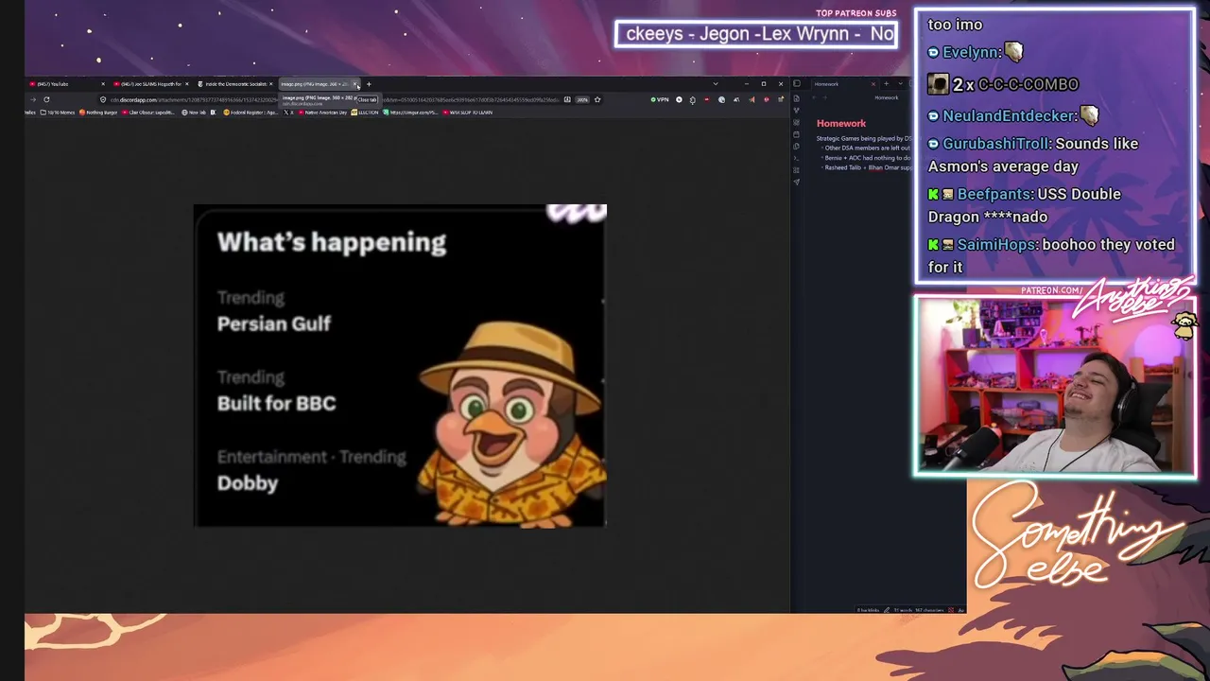The height and width of the screenshot is (681, 1210).
Task: Open the imgur.com bookmark
Action: click(x=411, y=113)
